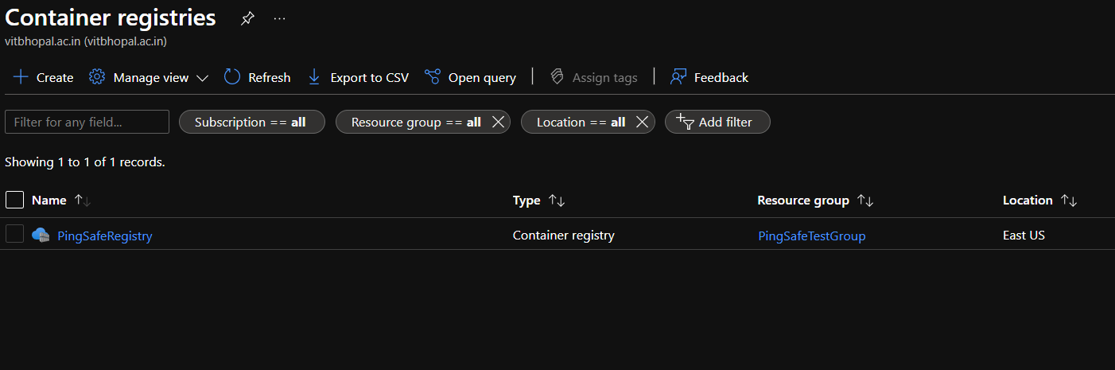Toggle the select-all checkbox in header
This screenshot has height=370, width=1115.
(x=14, y=200)
